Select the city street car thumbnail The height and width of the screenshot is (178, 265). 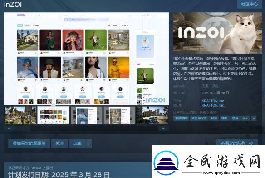pos(152,115)
